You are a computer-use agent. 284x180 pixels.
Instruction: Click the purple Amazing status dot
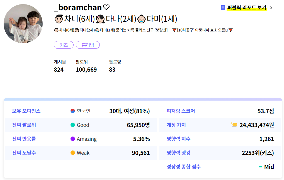73,139
